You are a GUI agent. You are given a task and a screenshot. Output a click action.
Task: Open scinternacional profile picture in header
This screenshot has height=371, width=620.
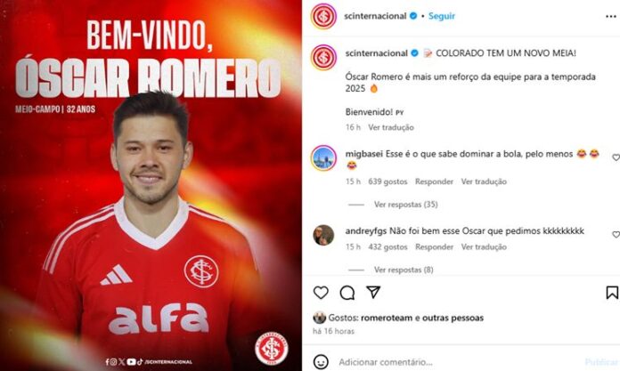(323, 16)
